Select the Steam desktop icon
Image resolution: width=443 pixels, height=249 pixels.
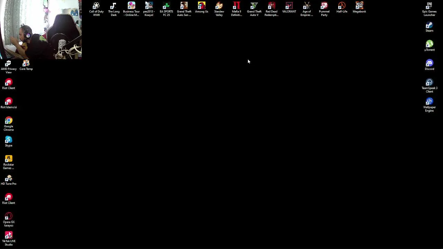pyautogui.click(x=430, y=27)
